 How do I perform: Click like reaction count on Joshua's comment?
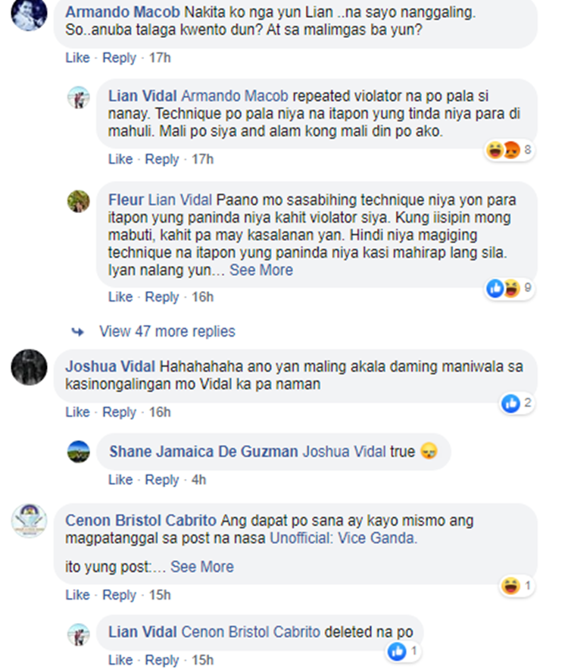click(x=517, y=403)
